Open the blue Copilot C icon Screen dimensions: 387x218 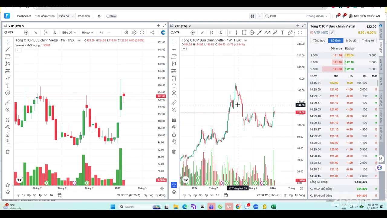tap(163, 32)
